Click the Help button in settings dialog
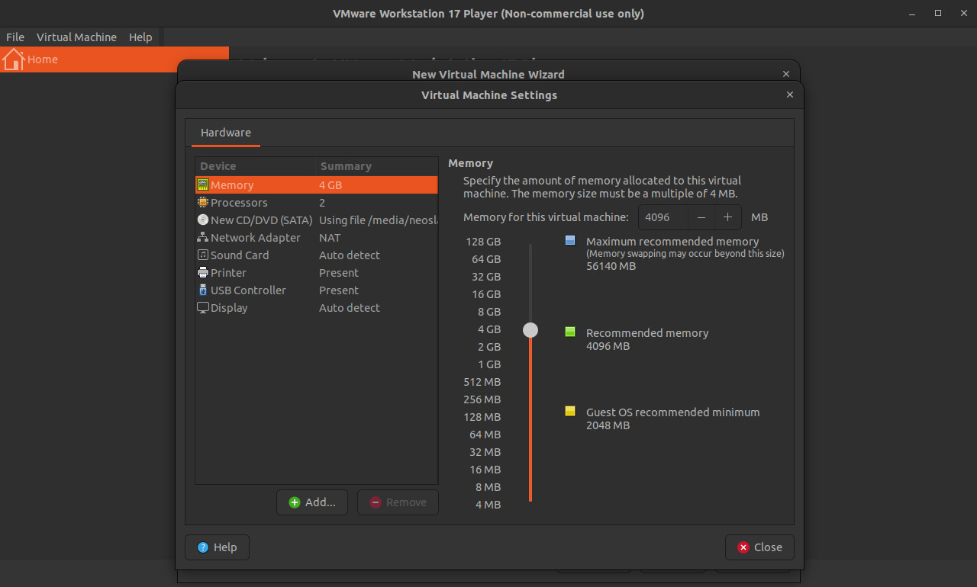Screen dimensions: 977x587 click(217, 547)
